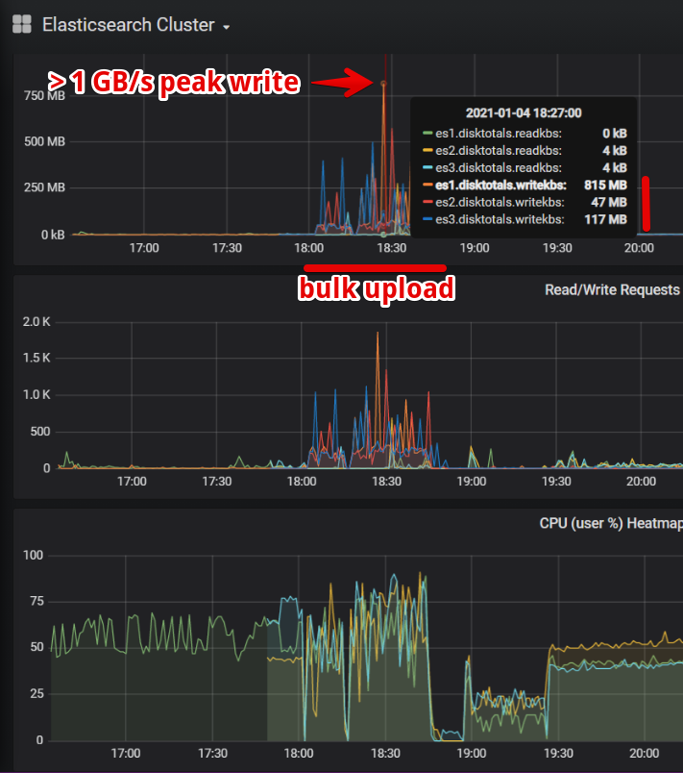Click the orange es1 writekbs color marker
The image size is (683, 773).
click(427, 185)
